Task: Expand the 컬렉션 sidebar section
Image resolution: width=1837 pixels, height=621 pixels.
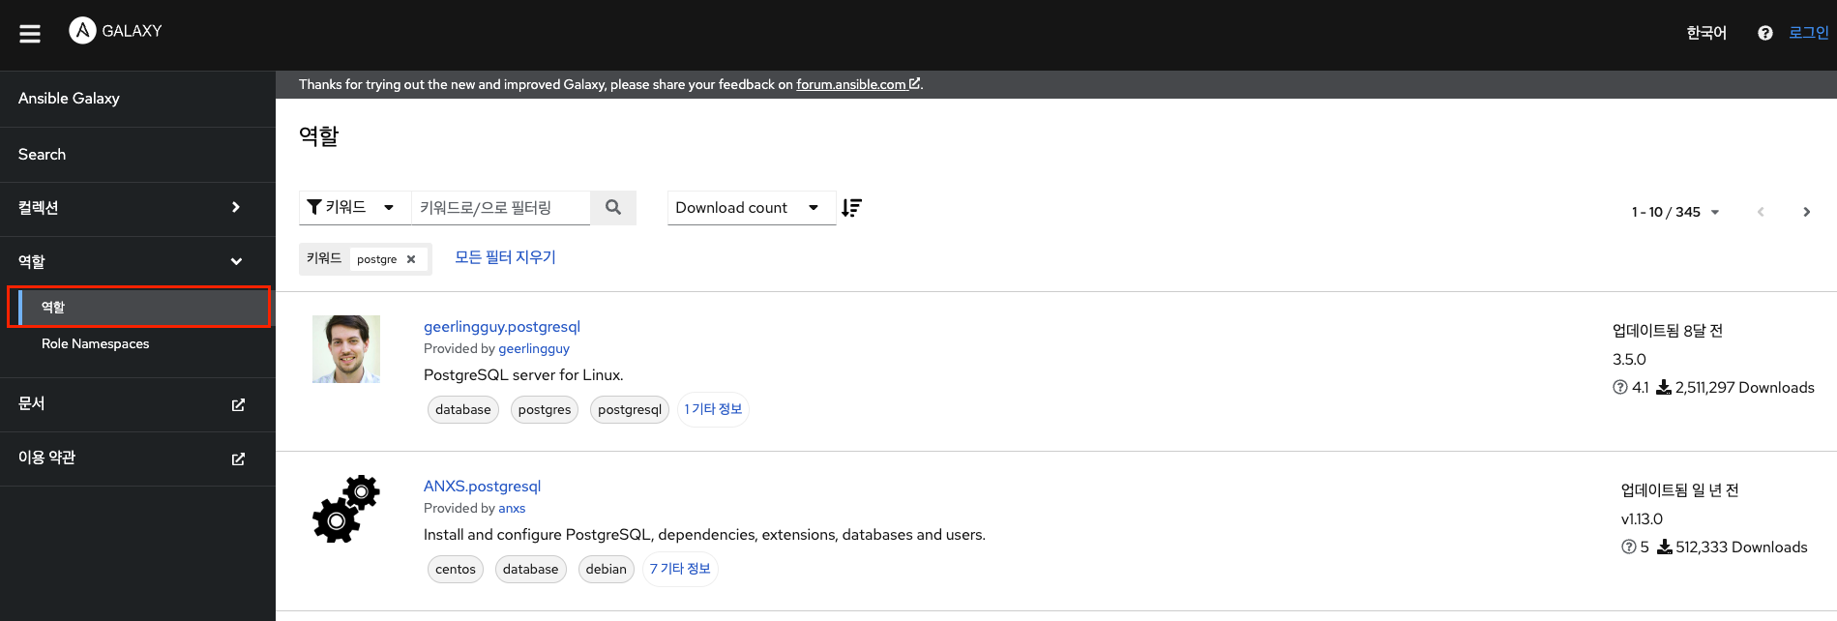Action: point(137,208)
